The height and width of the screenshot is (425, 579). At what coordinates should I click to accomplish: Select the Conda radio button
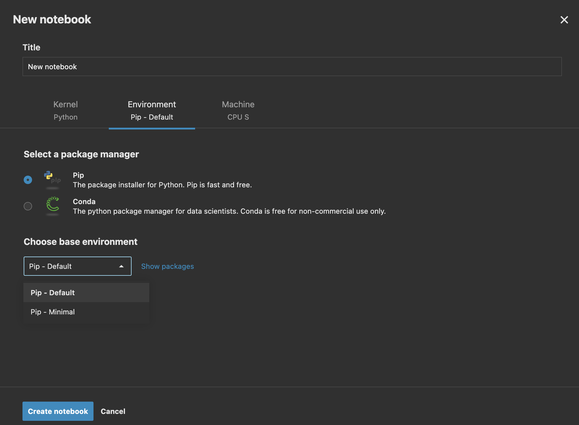click(28, 206)
